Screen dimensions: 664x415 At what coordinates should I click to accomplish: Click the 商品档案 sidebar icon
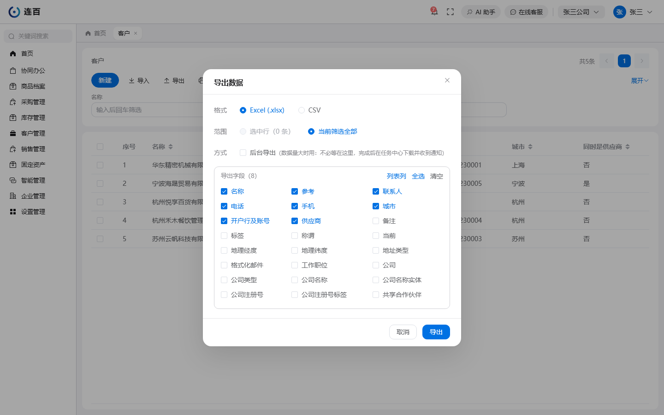13,86
